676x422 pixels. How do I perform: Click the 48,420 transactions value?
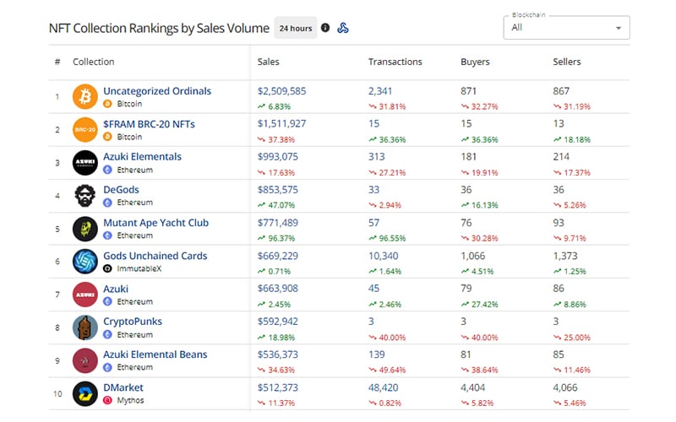[x=384, y=387]
